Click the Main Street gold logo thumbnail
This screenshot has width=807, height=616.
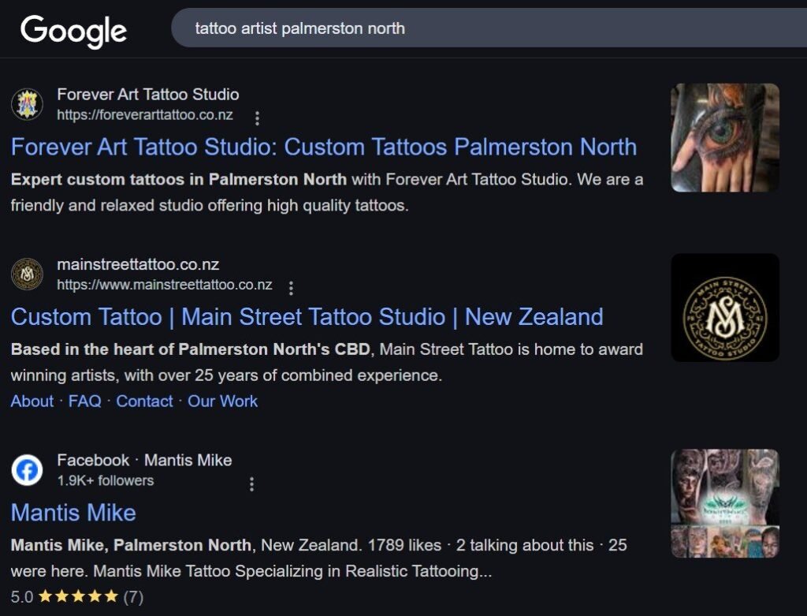pyautogui.click(x=724, y=308)
